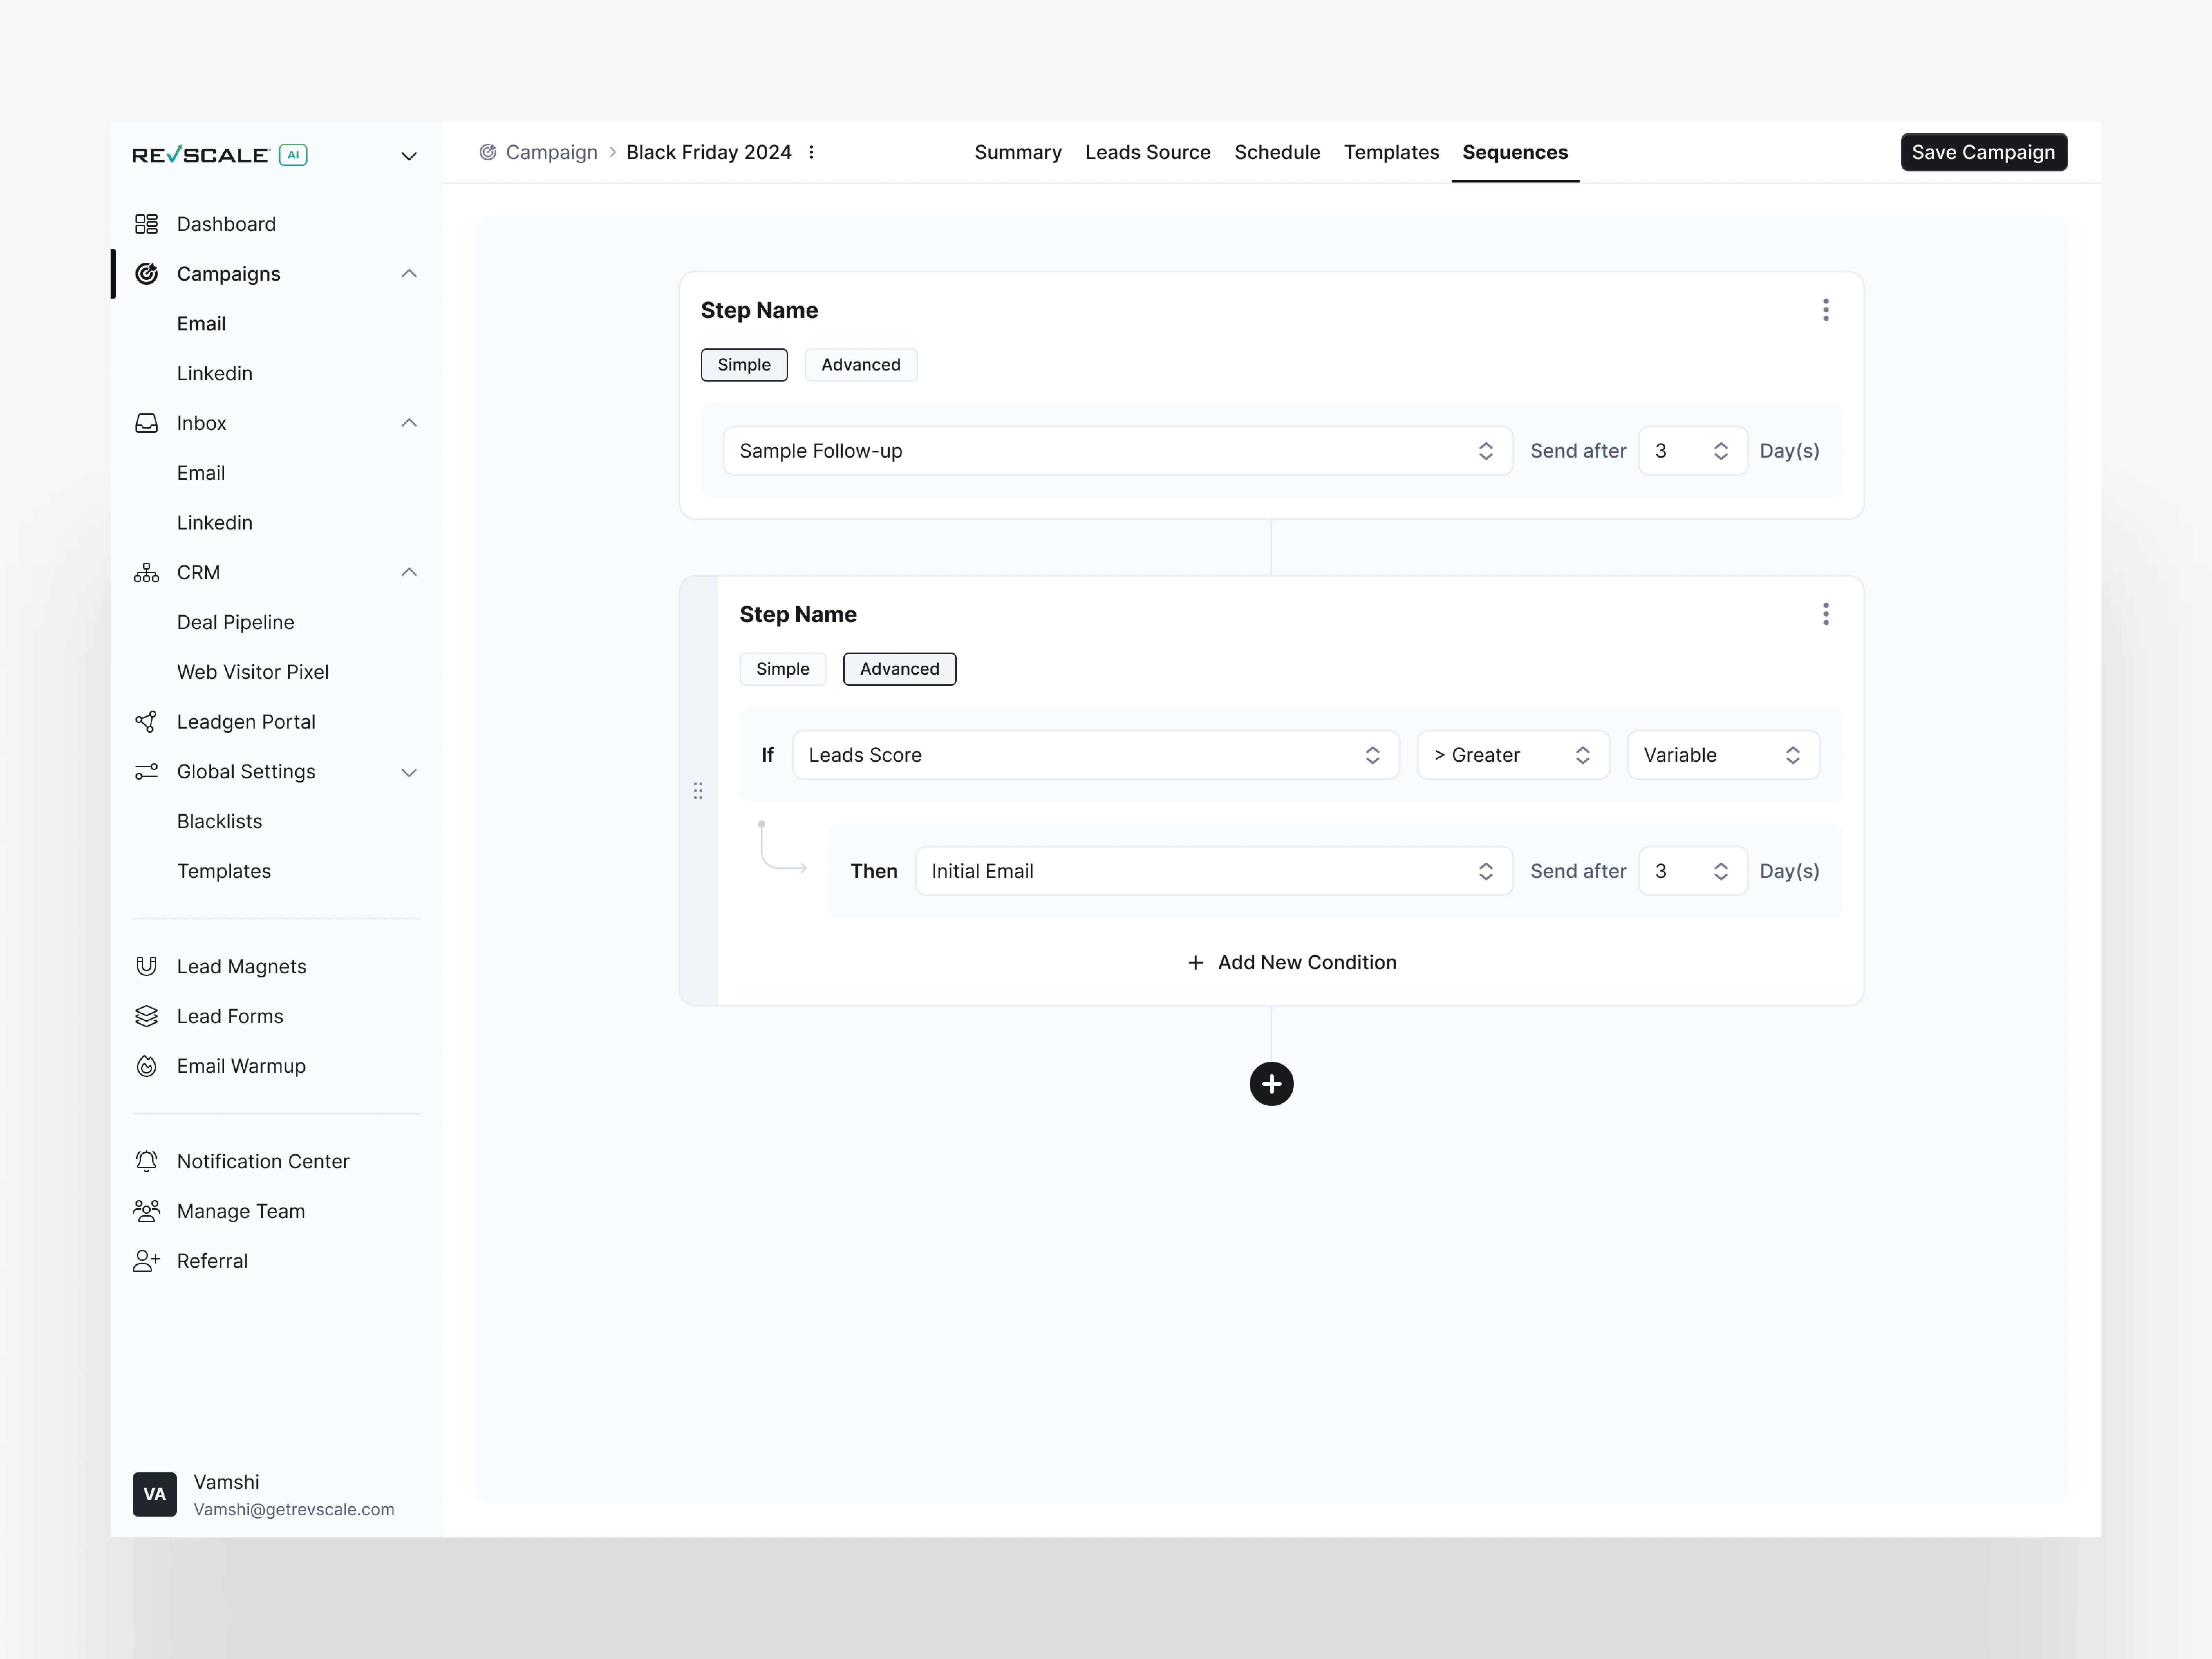Switch to the Templates tab
The image size is (2212, 1659).
[1392, 152]
